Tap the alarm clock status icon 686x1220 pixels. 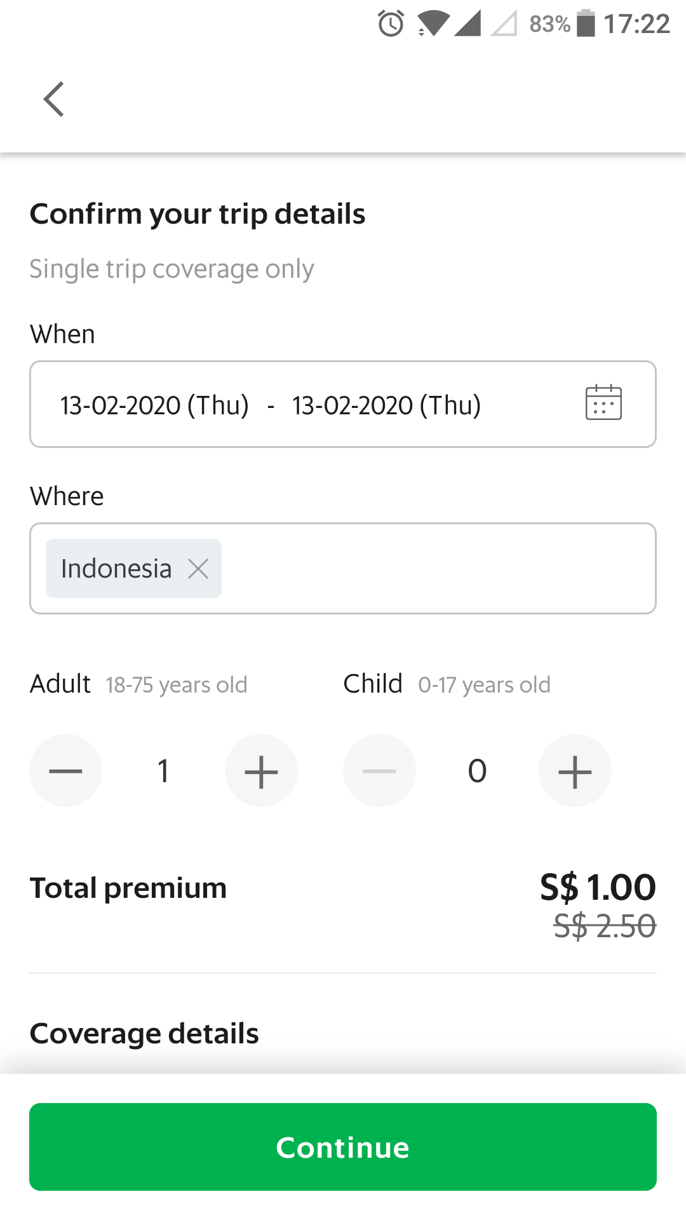(x=391, y=24)
